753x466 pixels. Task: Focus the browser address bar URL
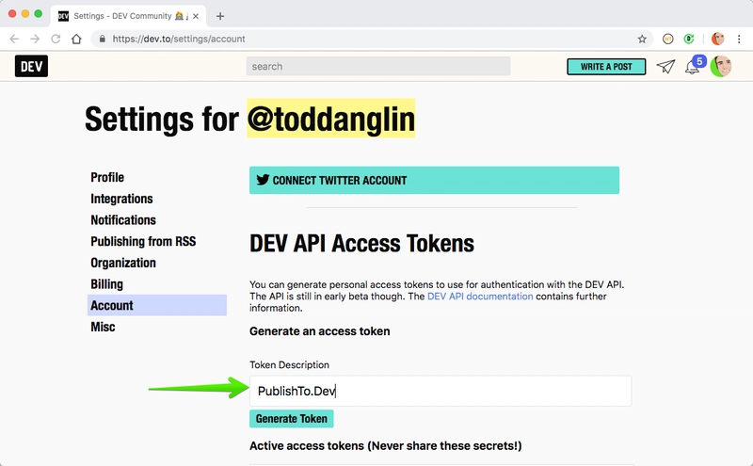[x=179, y=39]
